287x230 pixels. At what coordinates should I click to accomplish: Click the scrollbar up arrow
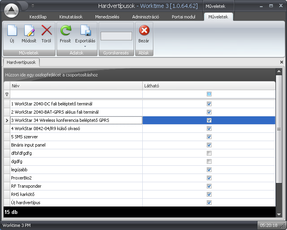(x=279, y=71)
